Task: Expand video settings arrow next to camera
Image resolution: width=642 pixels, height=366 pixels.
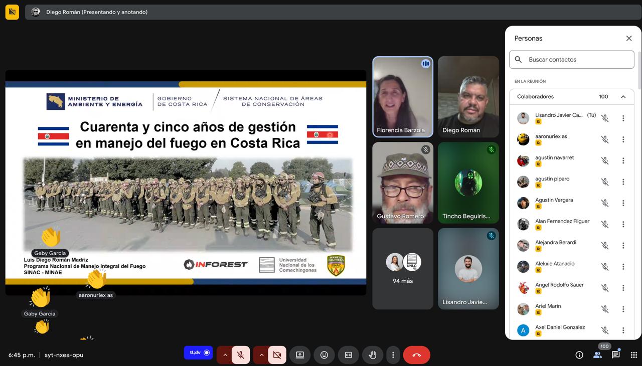Action: (x=261, y=355)
